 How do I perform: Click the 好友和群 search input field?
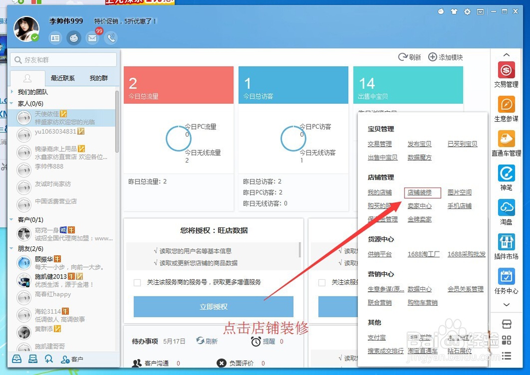pyautogui.click(x=63, y=59)
